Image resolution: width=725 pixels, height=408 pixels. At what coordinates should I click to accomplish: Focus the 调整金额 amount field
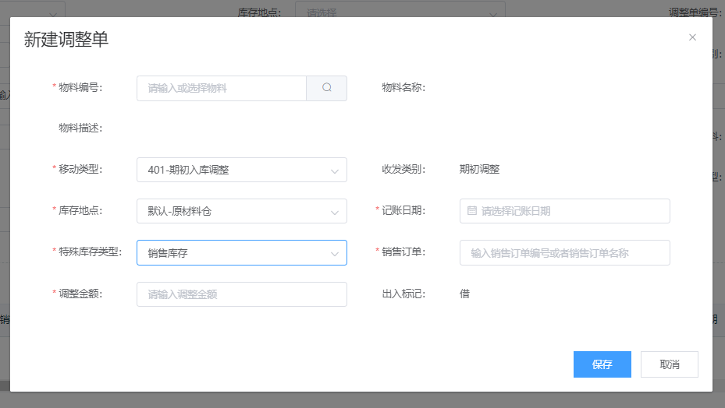(241, 294)
